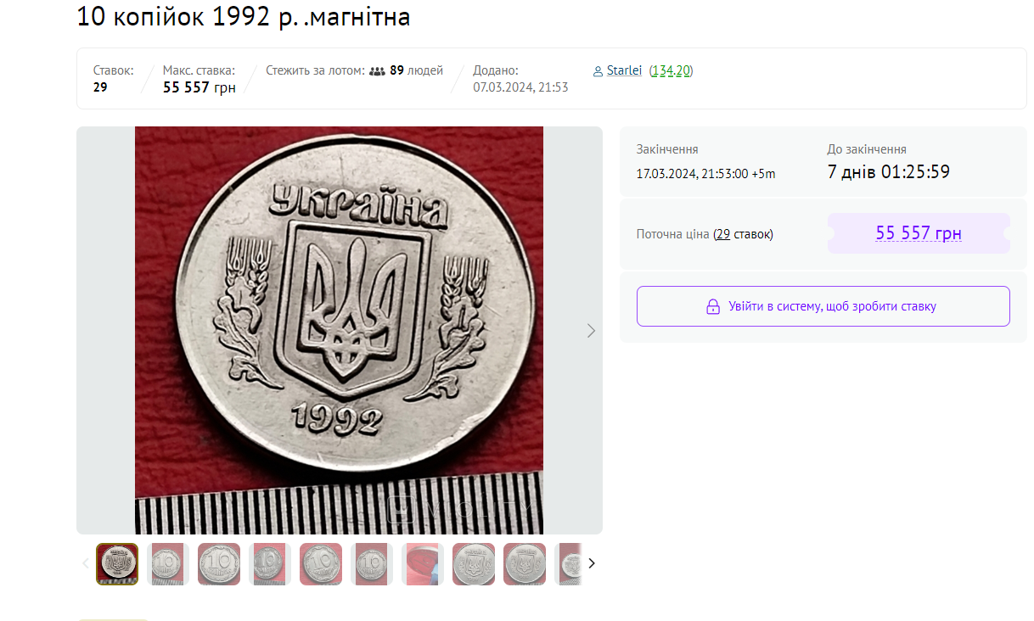This screenshot has height=621, width=1034.
Task: Go back in thumbnail strip with left chevron
Action: coord(85,563)
